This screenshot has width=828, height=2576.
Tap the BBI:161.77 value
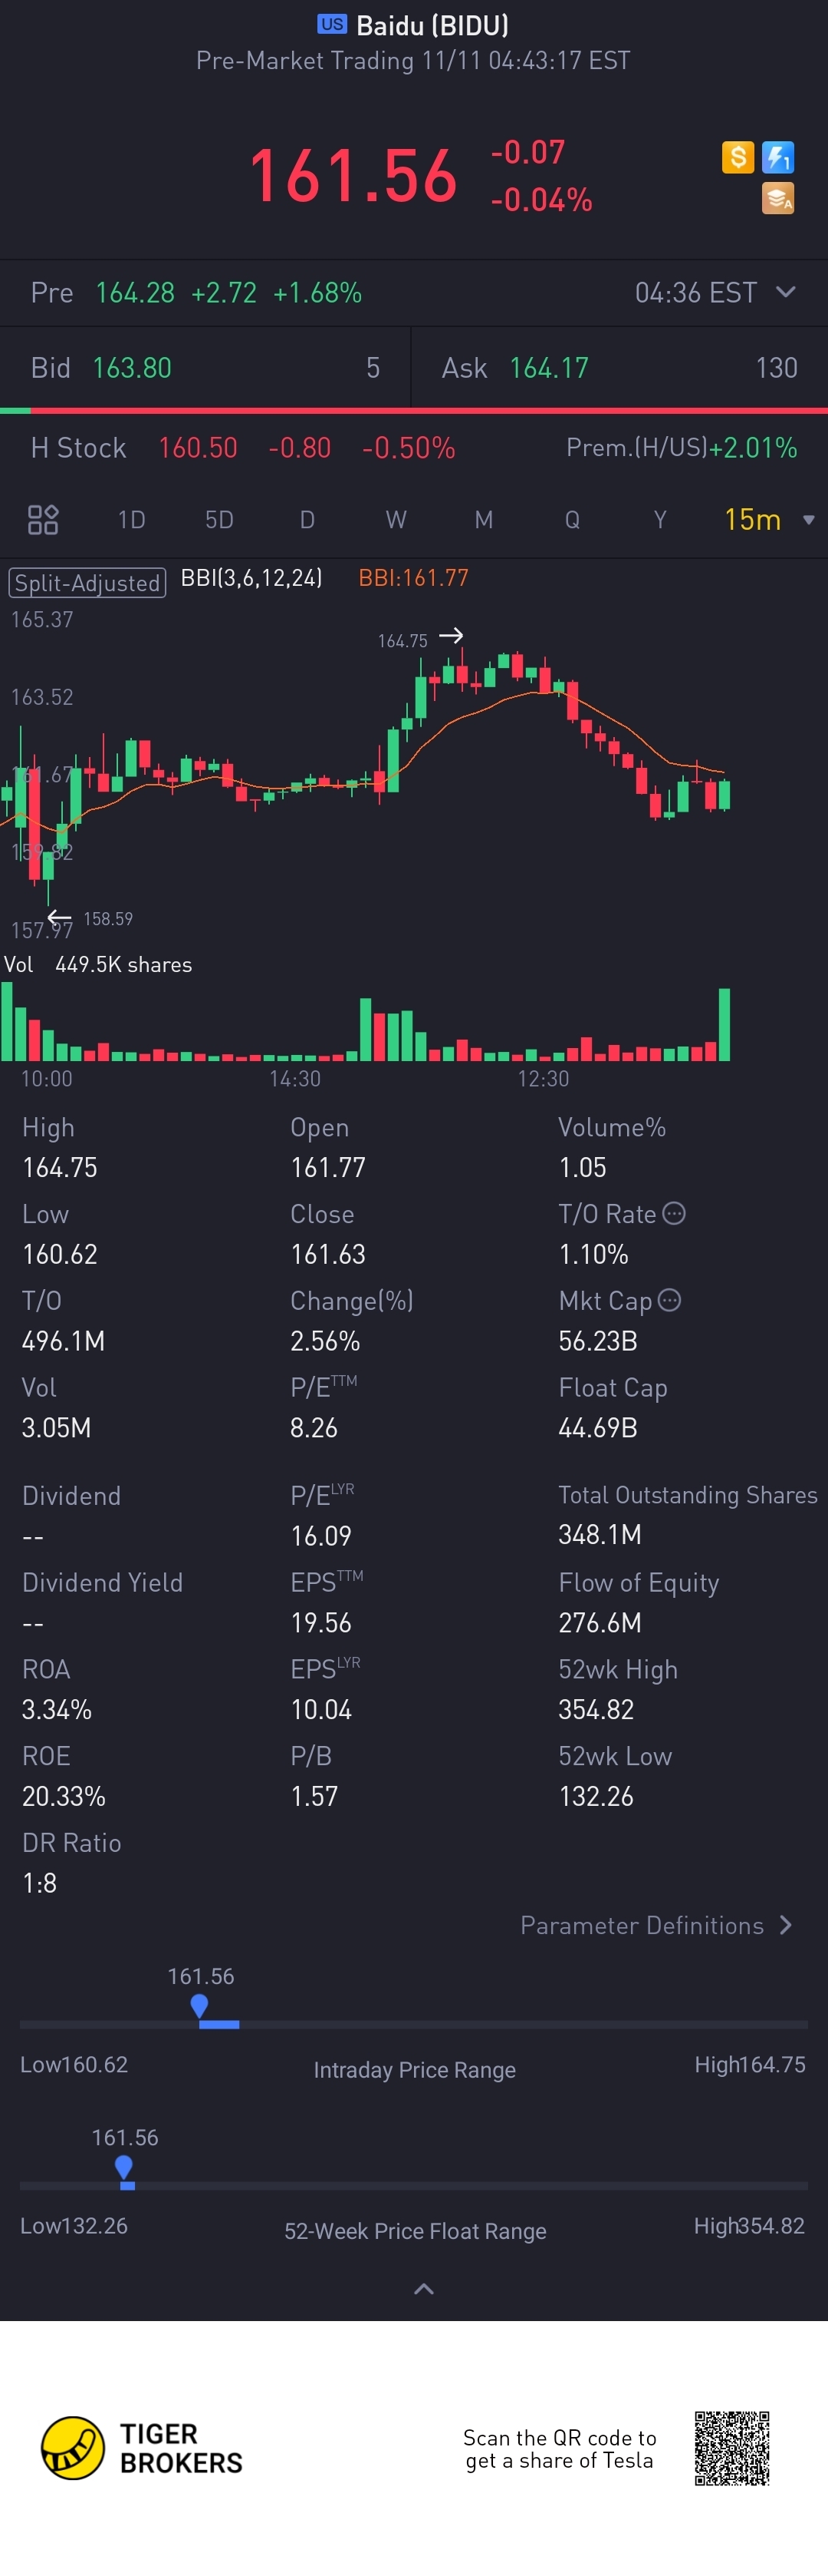click(x=413, y=578)
